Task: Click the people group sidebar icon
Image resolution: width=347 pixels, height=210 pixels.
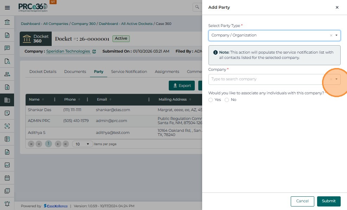Action: (x=7, y=74)
